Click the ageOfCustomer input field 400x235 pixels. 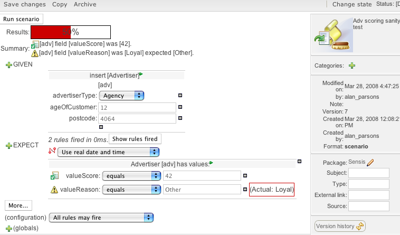point(136,107)
